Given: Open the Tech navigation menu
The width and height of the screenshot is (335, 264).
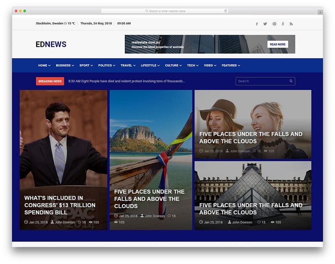Looking at the screenshot, I should click(193, 65).
